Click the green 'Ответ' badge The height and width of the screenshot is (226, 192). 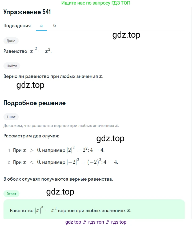point(11,194)
